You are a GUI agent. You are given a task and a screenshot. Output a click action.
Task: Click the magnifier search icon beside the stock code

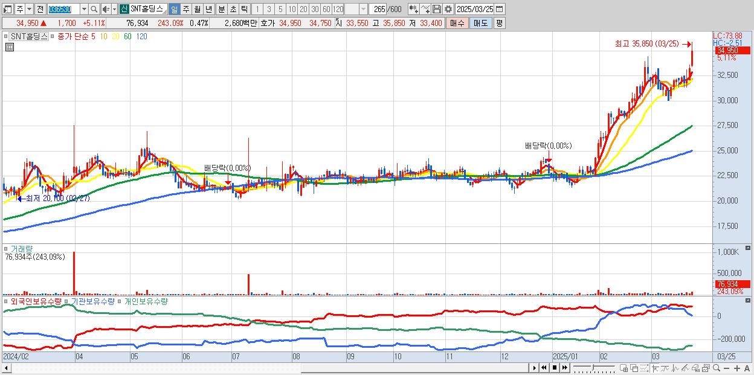[x=94, y=9]
